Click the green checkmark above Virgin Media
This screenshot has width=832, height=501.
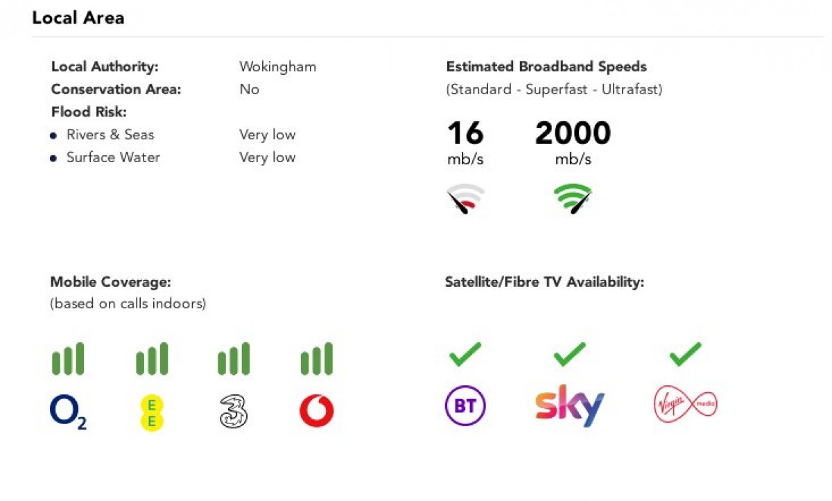click(685, 355)
